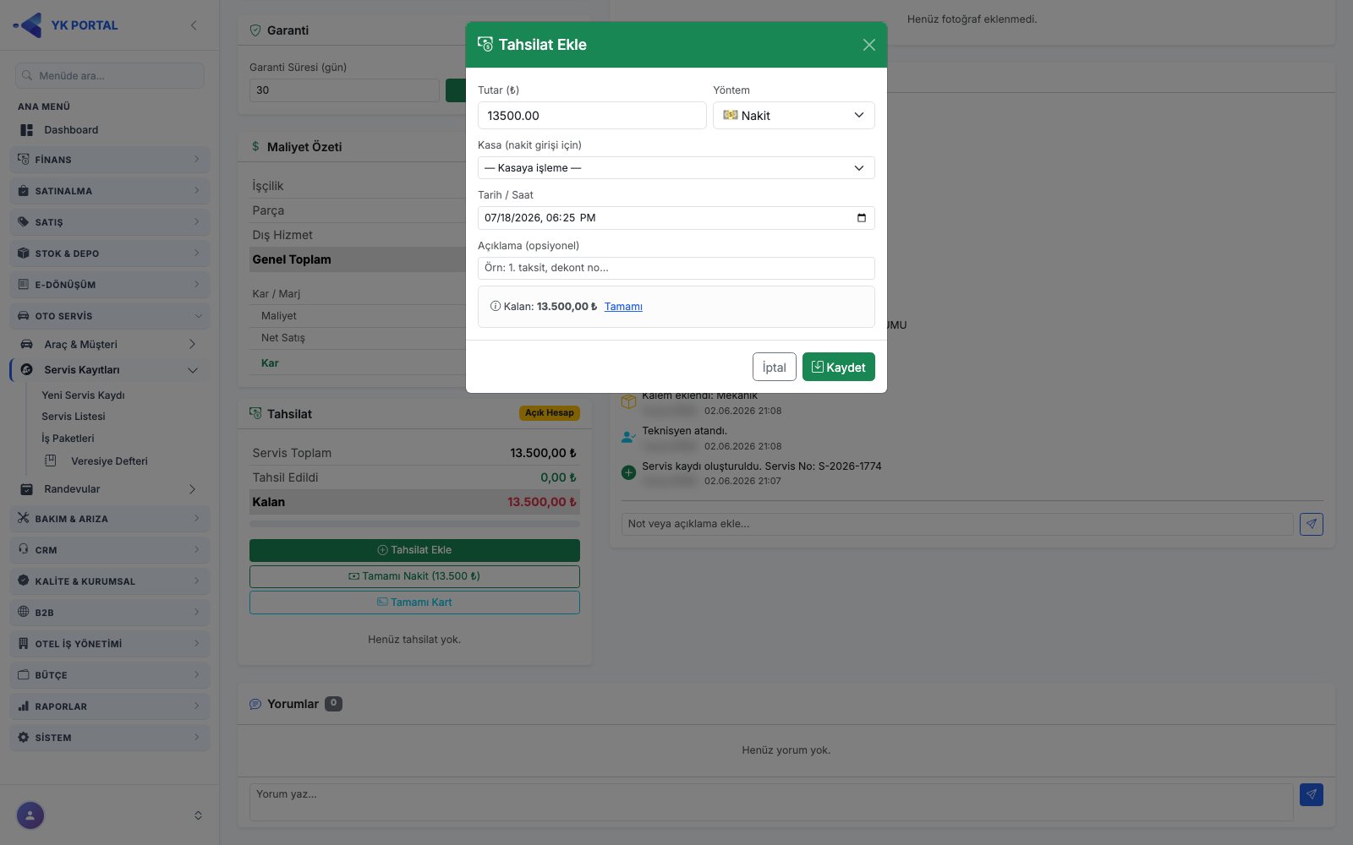Open Dashboard from the sidebar

[x=71, y=130]
